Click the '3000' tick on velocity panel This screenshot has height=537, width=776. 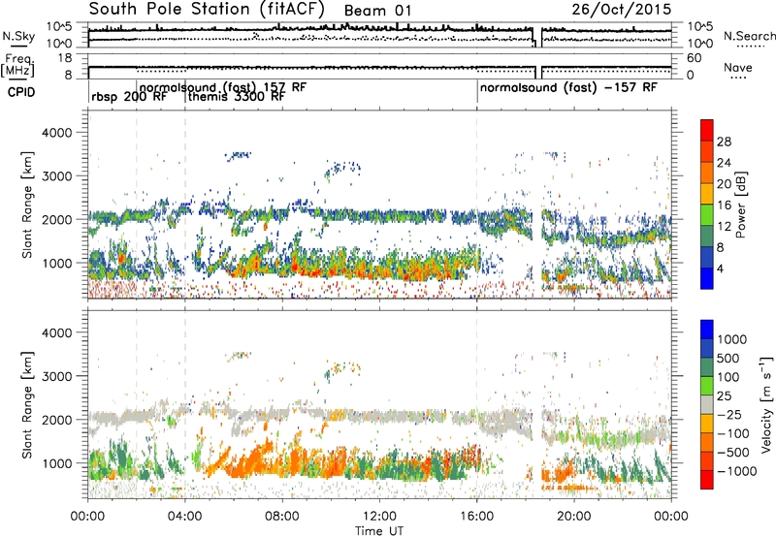[x=57, y=376]
